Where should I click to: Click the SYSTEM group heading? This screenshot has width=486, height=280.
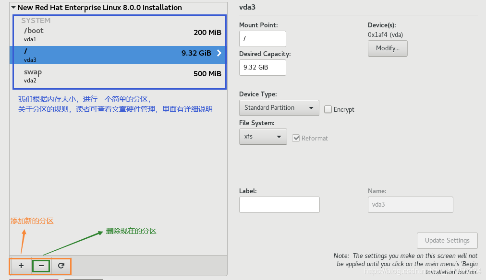pyautogui.click(x=36, y=21)
